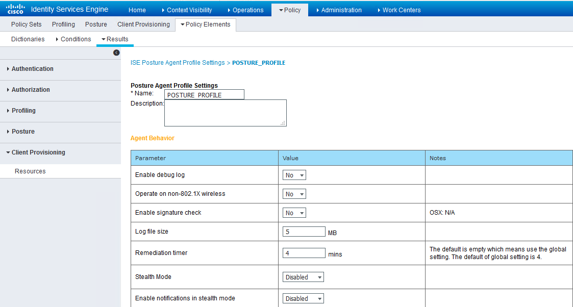Open the Work Centers menu

click(x=398, y=10)
